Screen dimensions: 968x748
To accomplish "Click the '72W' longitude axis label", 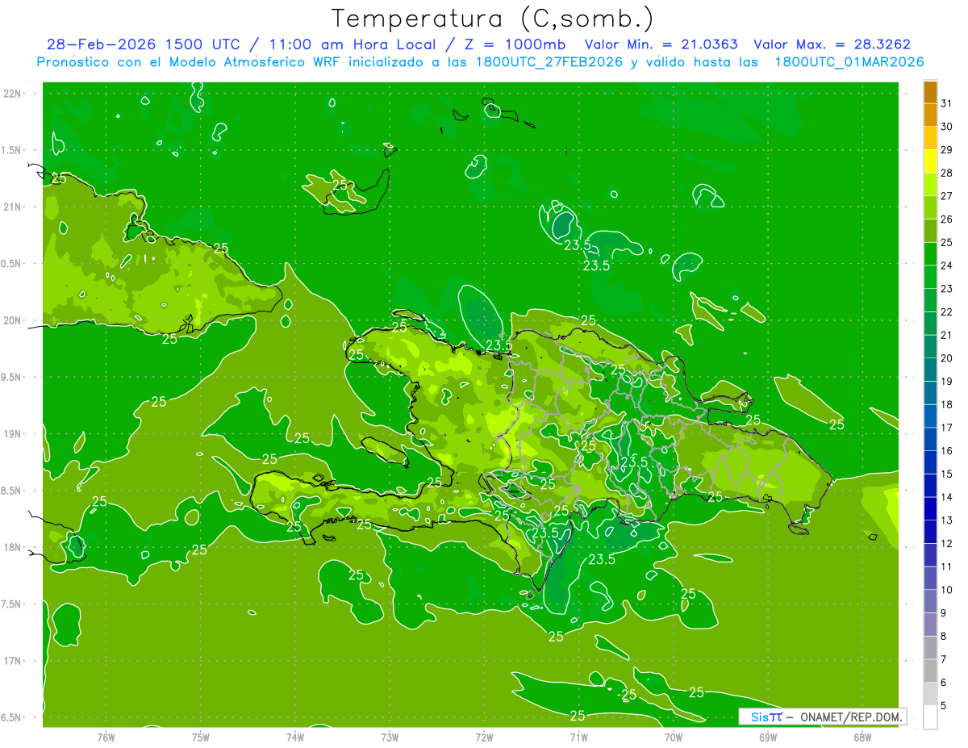I will click(484, 738).
